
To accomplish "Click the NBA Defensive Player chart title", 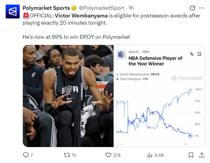I will [155, 61].
